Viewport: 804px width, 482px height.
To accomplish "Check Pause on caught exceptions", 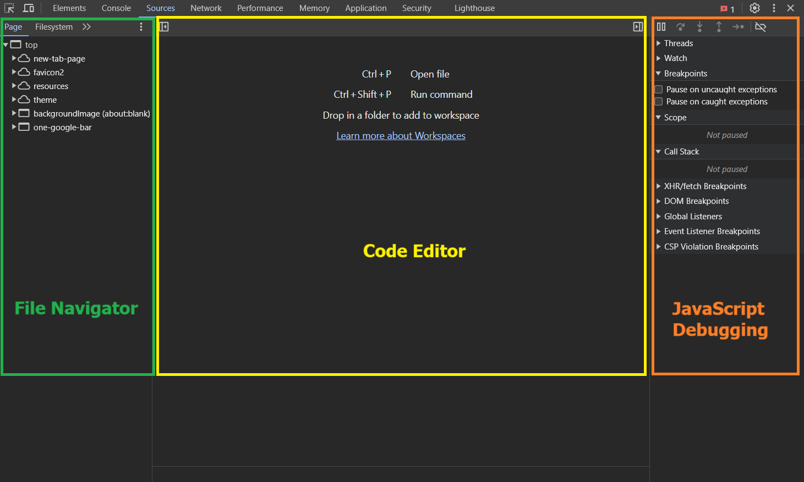I will pos(659,102).
